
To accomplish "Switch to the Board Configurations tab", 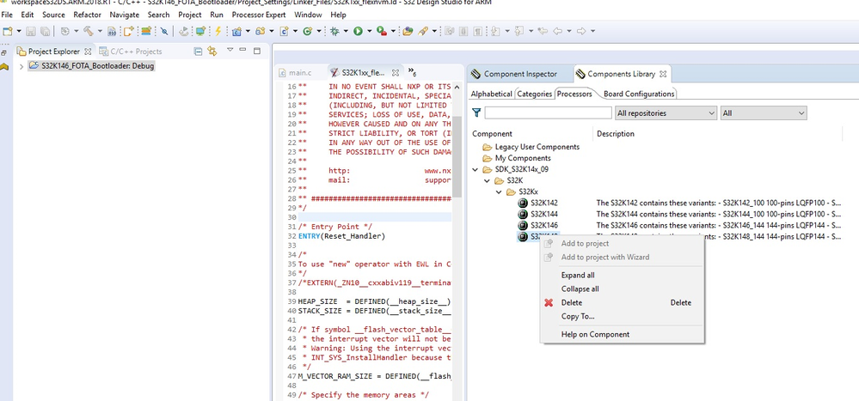I will (639, 94).
